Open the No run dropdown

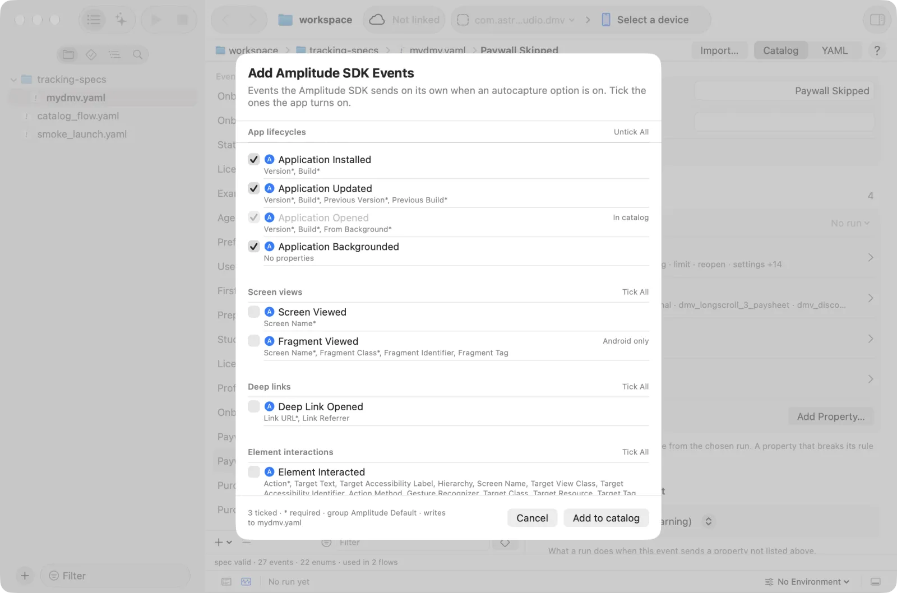pos(850,223)
